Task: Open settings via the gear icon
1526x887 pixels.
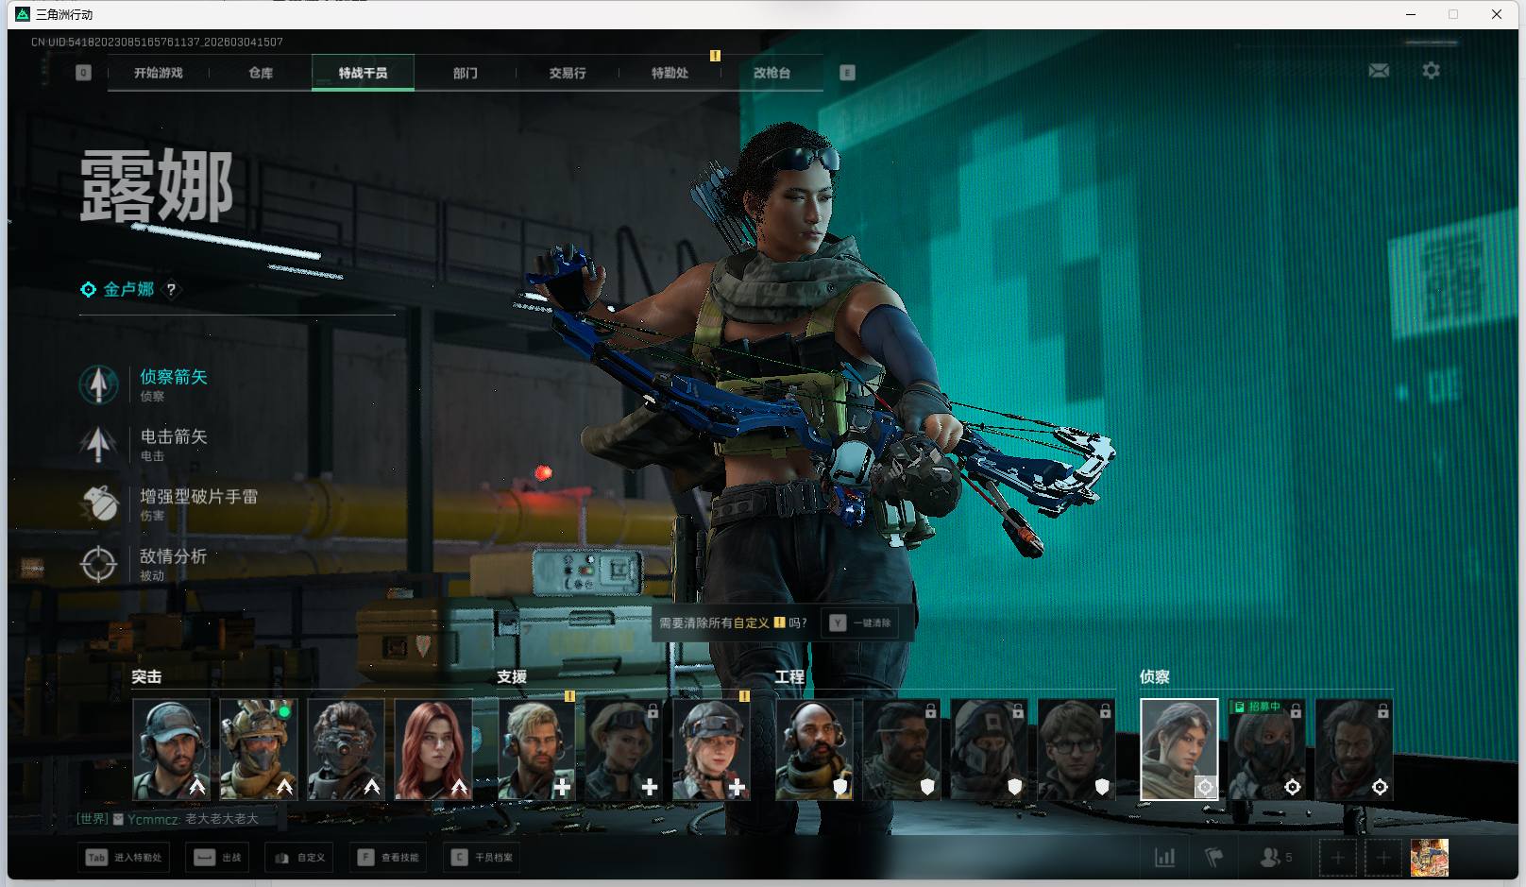Action: pyautogui.click(x=1431, y=71)
